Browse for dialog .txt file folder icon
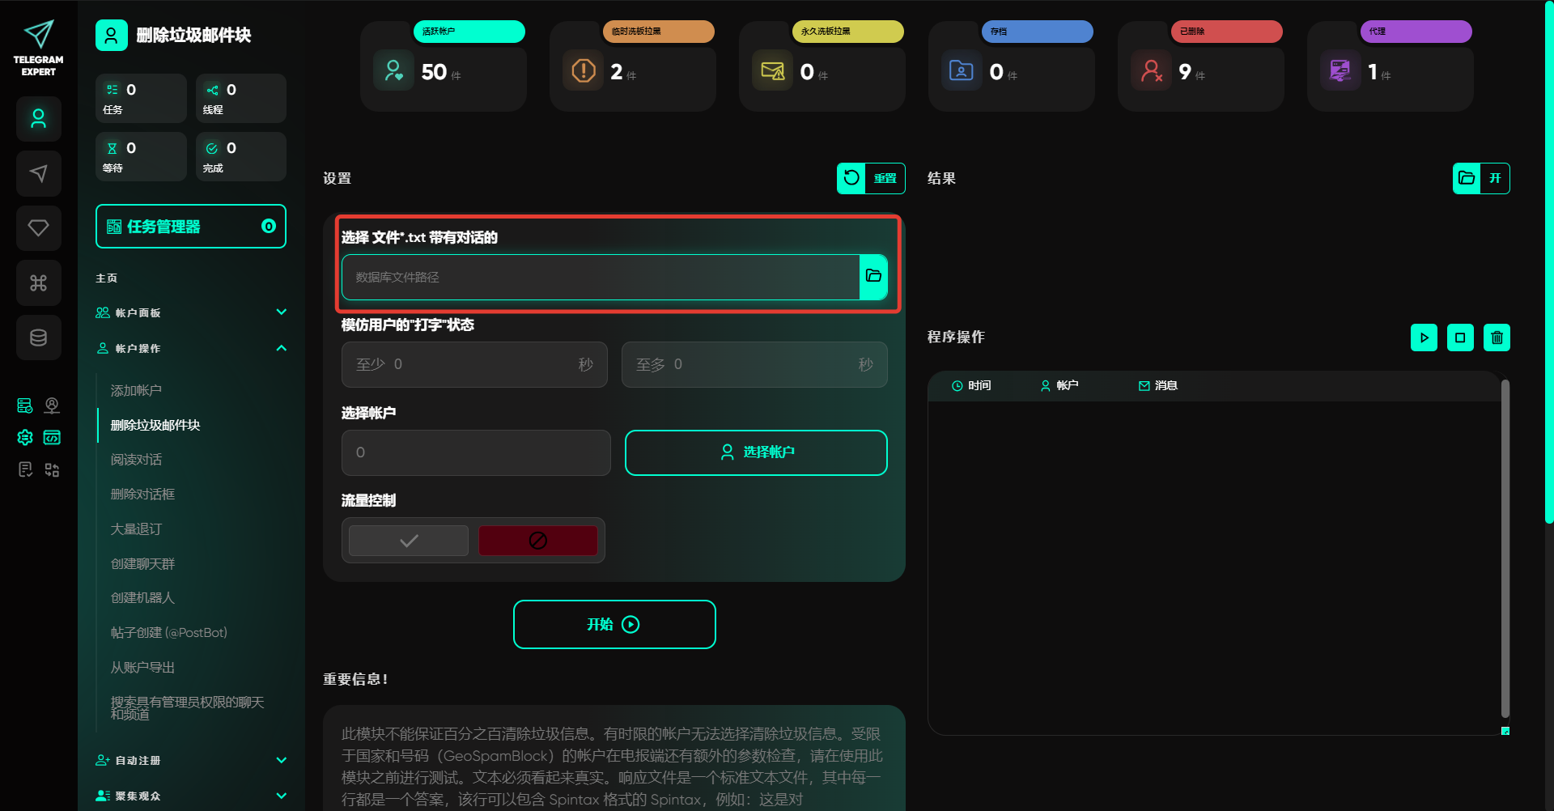1554x811 pixels. point(873,277)
